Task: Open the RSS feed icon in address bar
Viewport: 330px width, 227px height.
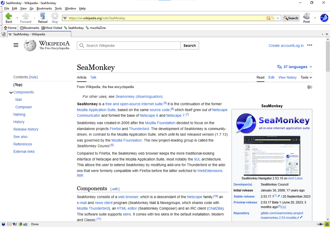Action: [x=268, y=18]
